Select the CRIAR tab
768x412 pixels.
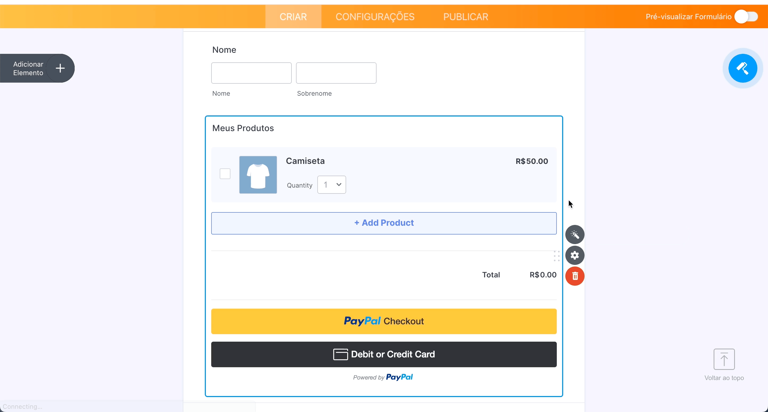(293, 17)
